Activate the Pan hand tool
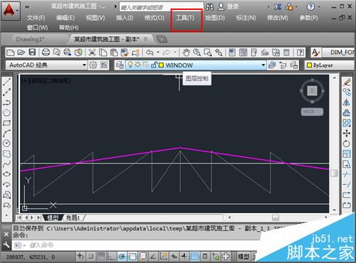The width and height of the screenshot is (356, 263). coord(187,53)
